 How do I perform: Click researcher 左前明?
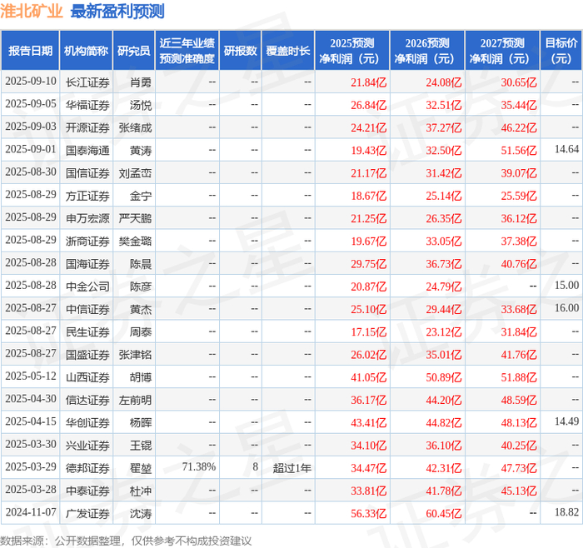(135, 400)
